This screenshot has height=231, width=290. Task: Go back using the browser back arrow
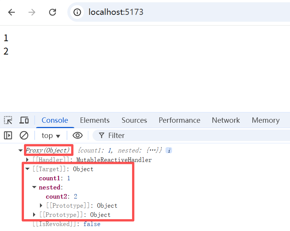11,13
